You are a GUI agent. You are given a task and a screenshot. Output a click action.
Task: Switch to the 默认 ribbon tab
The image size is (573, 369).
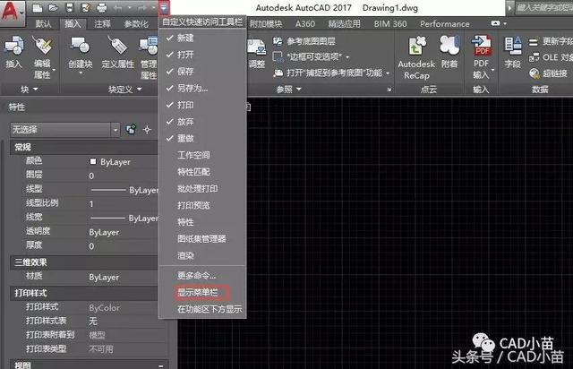[44, 24]
